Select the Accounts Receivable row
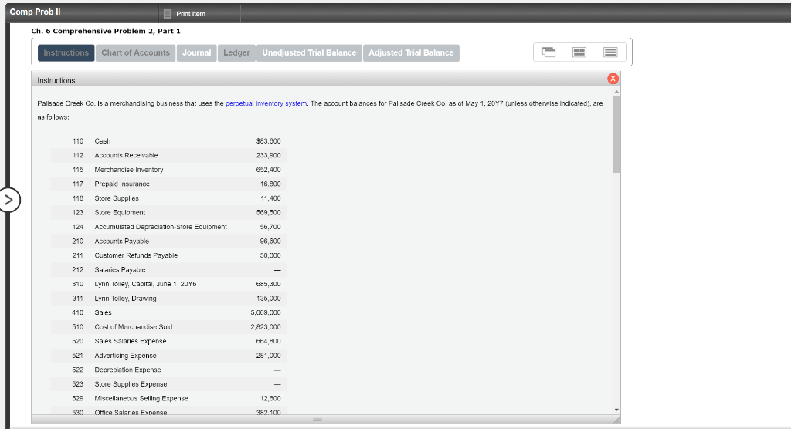Image resolution: width=791 pixels, height=429 pixels. [168, 155]
